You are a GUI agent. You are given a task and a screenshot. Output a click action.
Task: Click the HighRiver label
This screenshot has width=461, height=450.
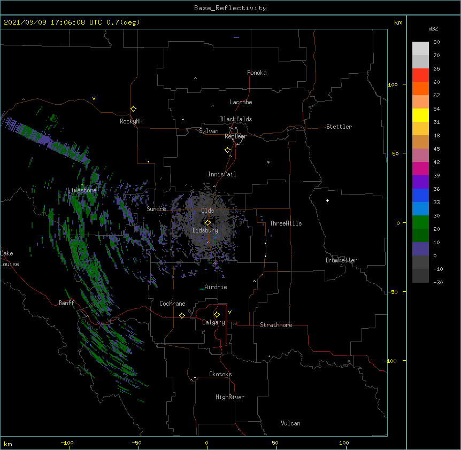click(x=230, y=397)
